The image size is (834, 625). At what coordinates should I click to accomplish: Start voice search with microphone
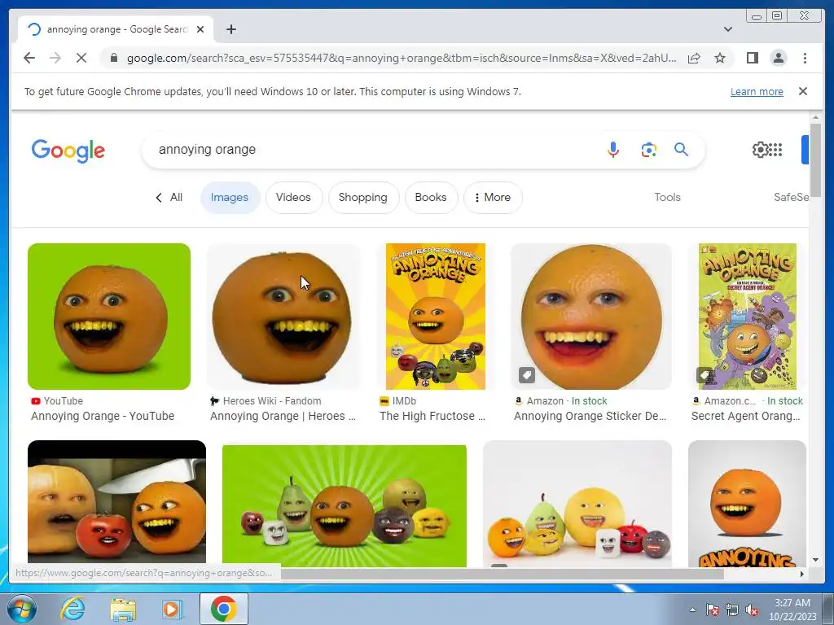[612, 150]
